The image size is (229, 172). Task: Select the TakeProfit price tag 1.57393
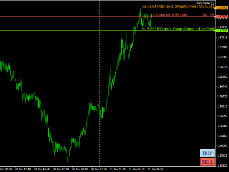(x=222, y=30)
